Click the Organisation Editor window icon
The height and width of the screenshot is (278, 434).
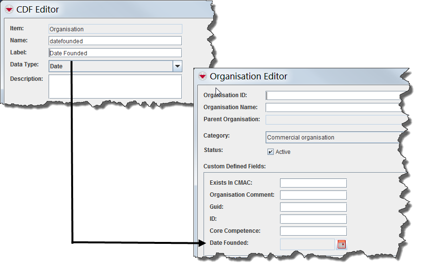(x=202, y=76)
